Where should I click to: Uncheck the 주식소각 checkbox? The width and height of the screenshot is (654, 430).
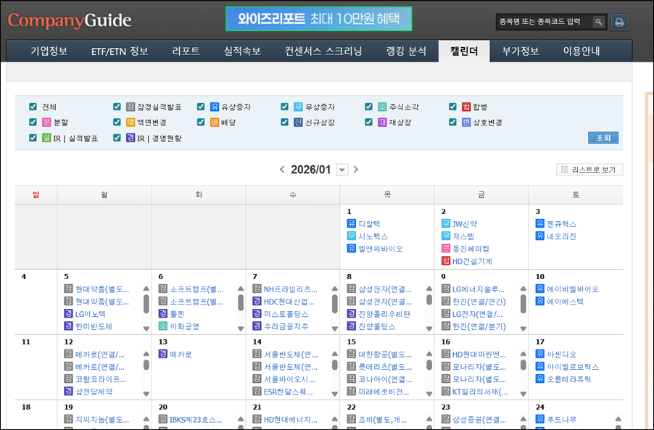(368, 107)
